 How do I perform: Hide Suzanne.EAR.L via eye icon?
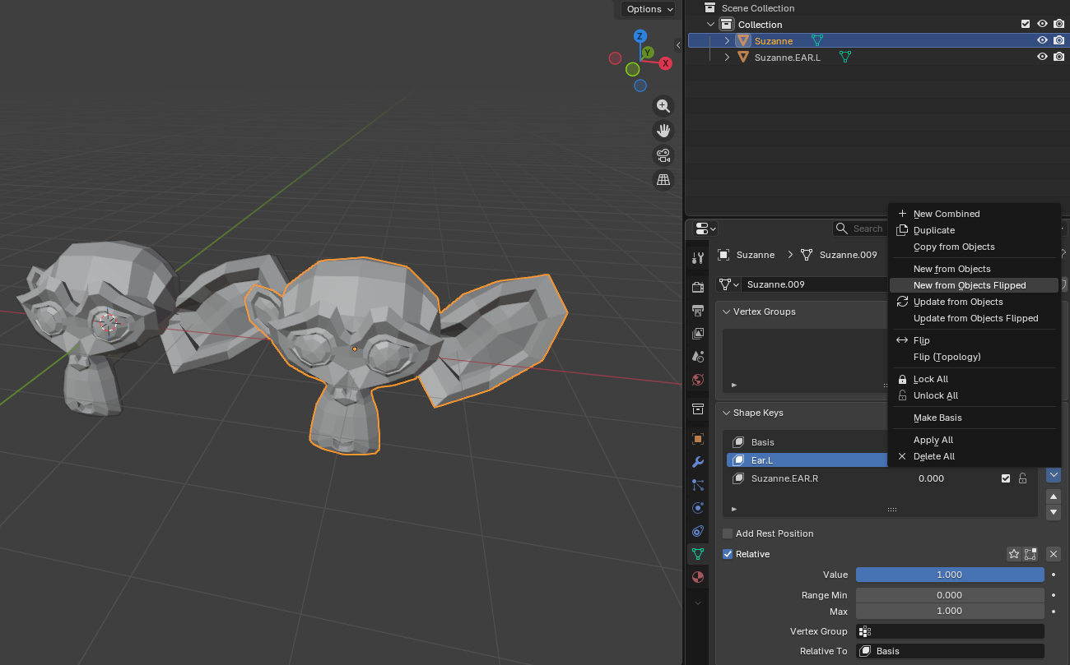click(x=1042, y=57)
